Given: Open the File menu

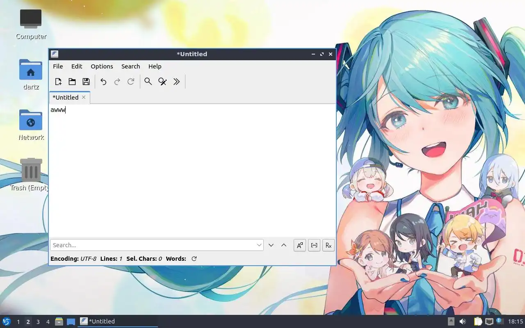Looking at the screenshot, I should point(58,66).
